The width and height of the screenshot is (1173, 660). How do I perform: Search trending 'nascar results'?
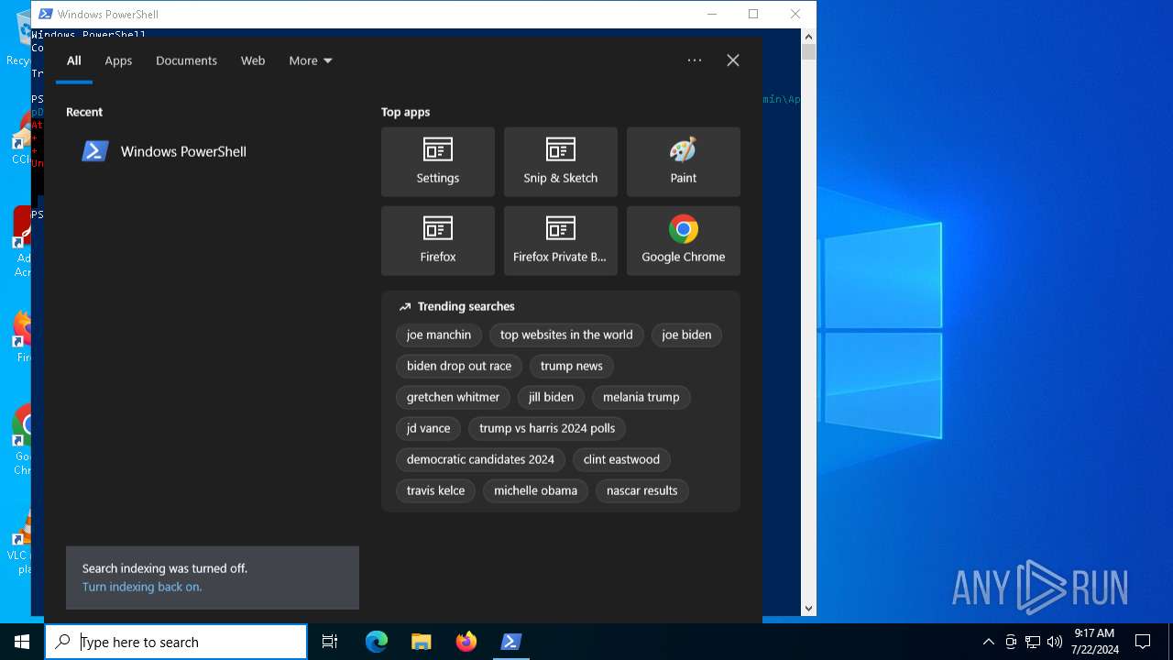pyautogui.click(x=641, y=490)
